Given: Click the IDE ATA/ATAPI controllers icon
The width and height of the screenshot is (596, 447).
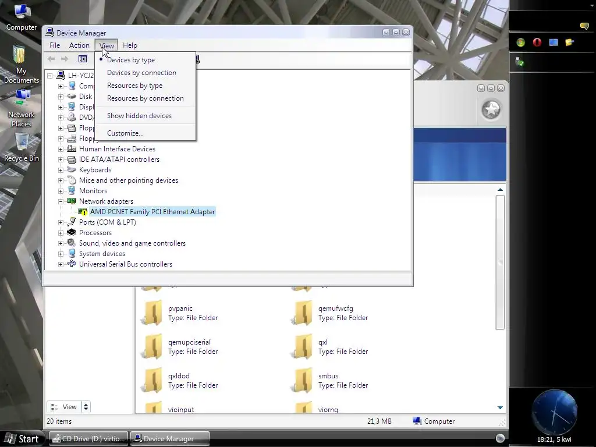Looking at the screenshot, I should (72, 159).
